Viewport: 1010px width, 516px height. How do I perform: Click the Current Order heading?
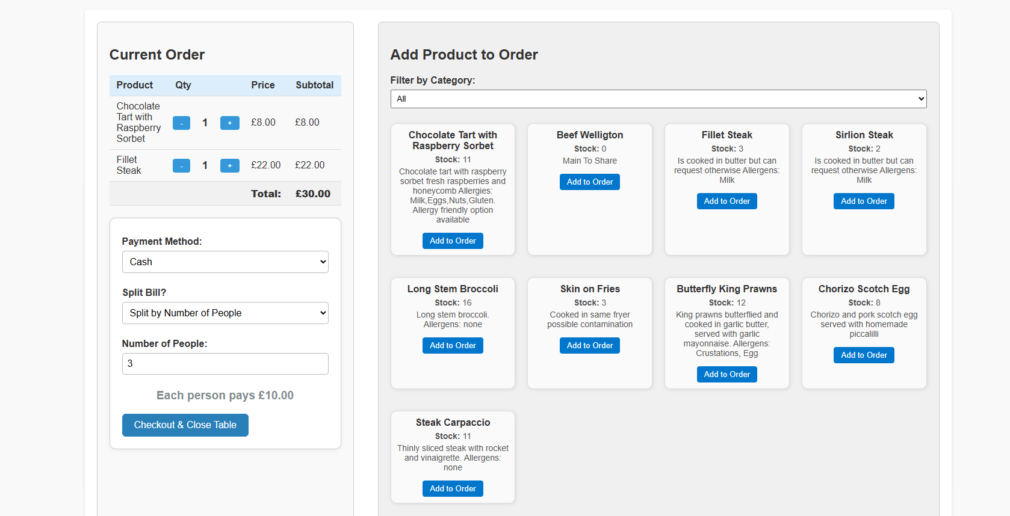157,55
